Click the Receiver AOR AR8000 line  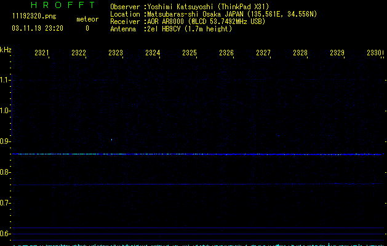188,22
